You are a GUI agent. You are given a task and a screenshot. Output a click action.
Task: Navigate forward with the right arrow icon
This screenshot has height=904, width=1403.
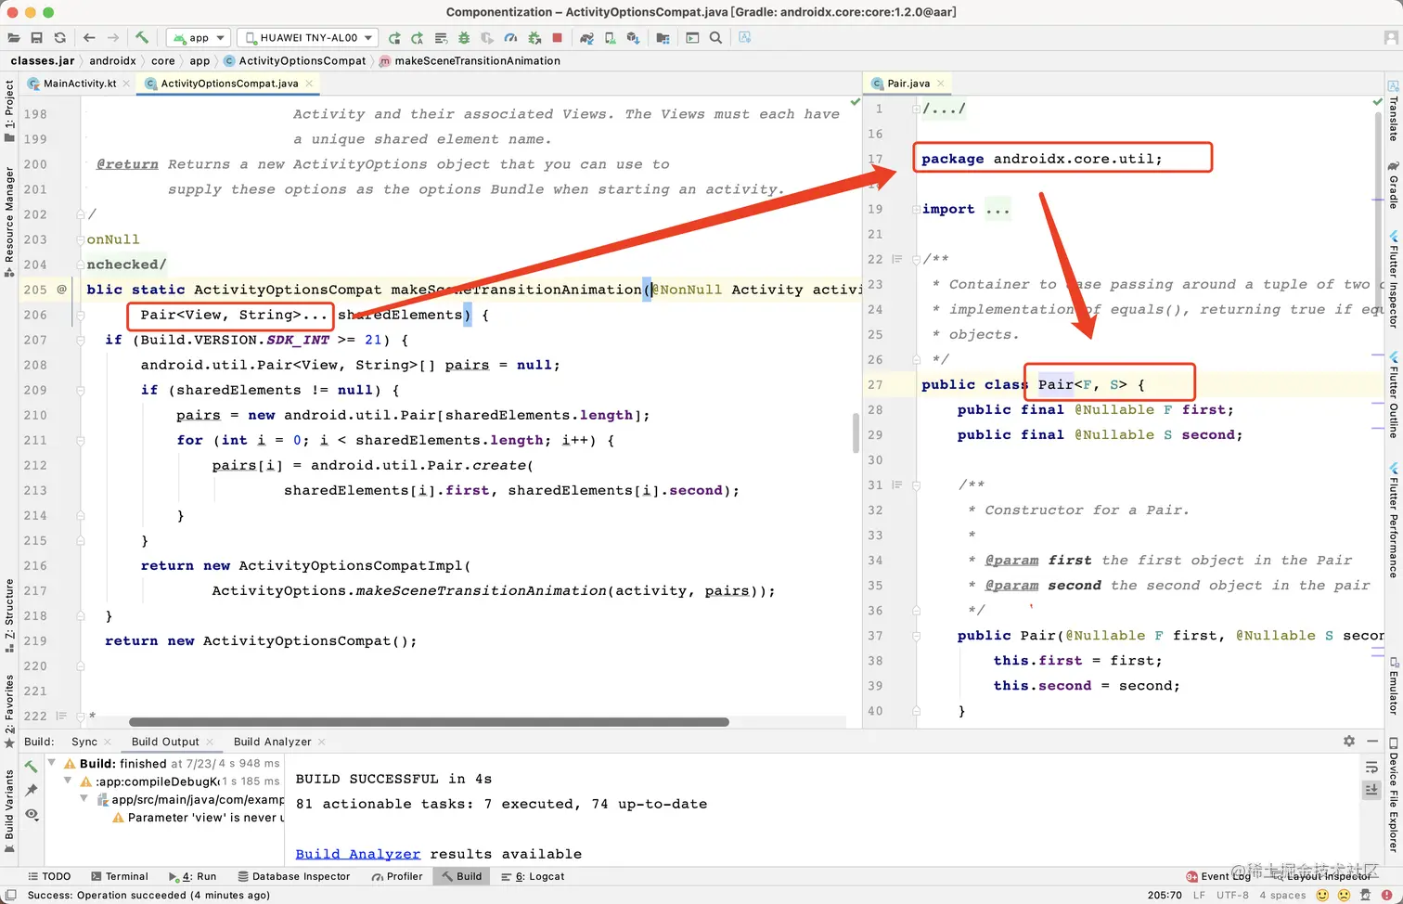click(113, 38)
